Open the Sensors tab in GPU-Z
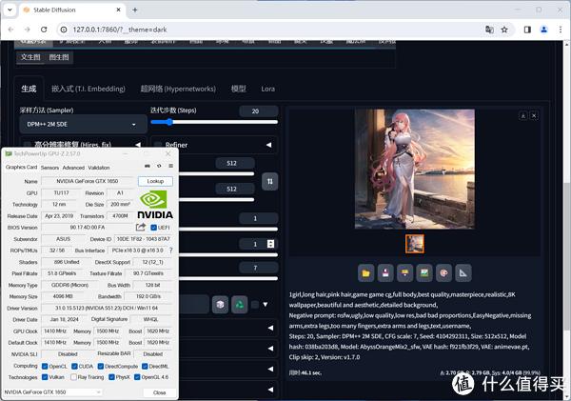The image size is (571, 401). tap(49, 168)
